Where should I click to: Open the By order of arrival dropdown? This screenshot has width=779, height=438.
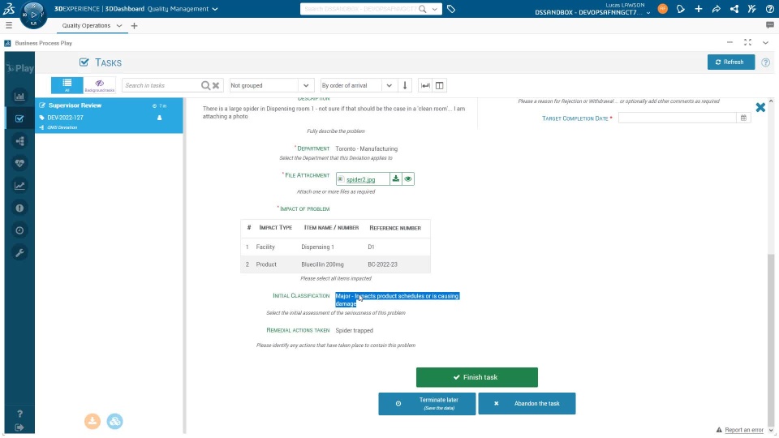tap(358, 85)
